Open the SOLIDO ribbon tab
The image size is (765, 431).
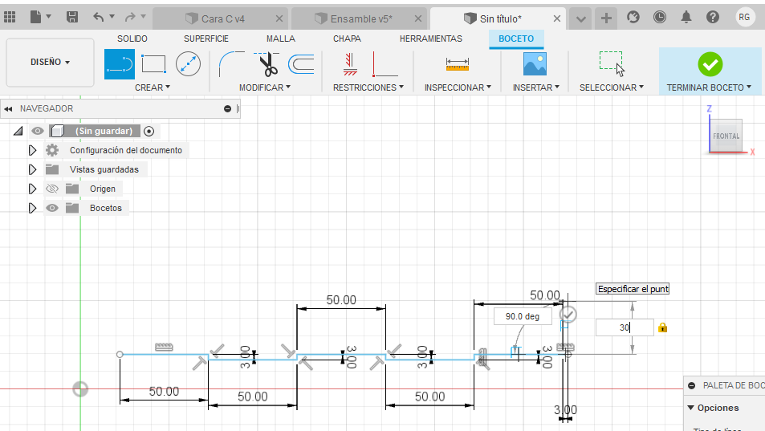132,39
